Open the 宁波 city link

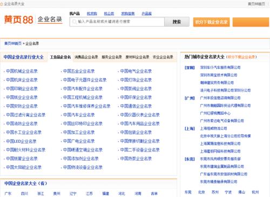pyautogui.click(x=228, y=192)
